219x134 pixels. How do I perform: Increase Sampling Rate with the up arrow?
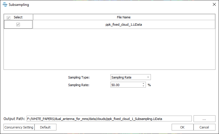tap(143, 84)
